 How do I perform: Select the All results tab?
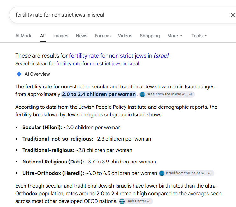(43, 36)
